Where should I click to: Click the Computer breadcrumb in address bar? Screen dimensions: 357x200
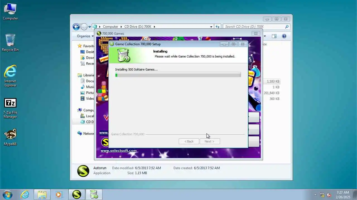(x=110, y=27)
